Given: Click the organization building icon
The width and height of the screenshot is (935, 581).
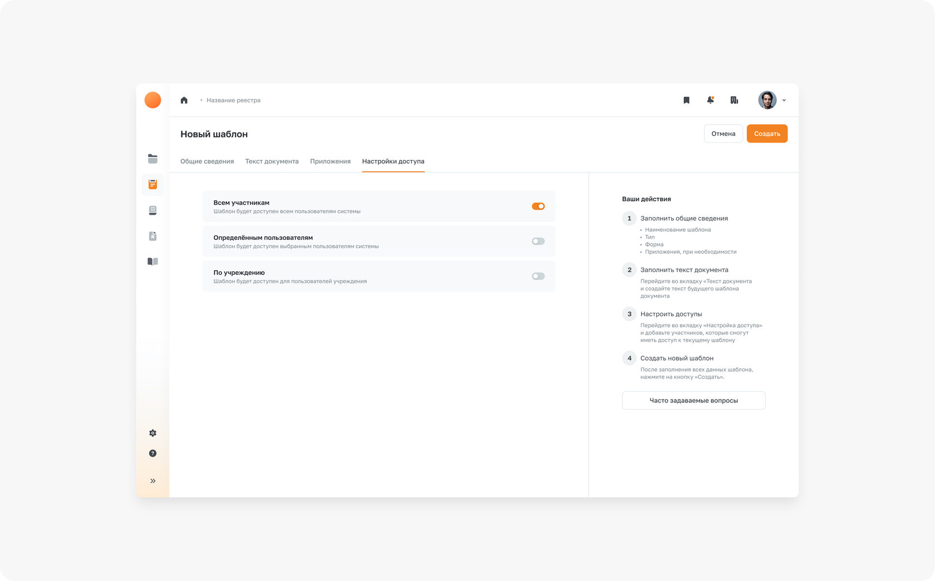Looking at the screenshot, I should click(x=734, y=100).
